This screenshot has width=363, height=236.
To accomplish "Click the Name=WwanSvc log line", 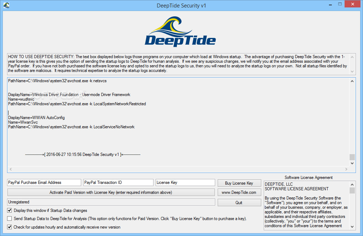I will 23,122.
